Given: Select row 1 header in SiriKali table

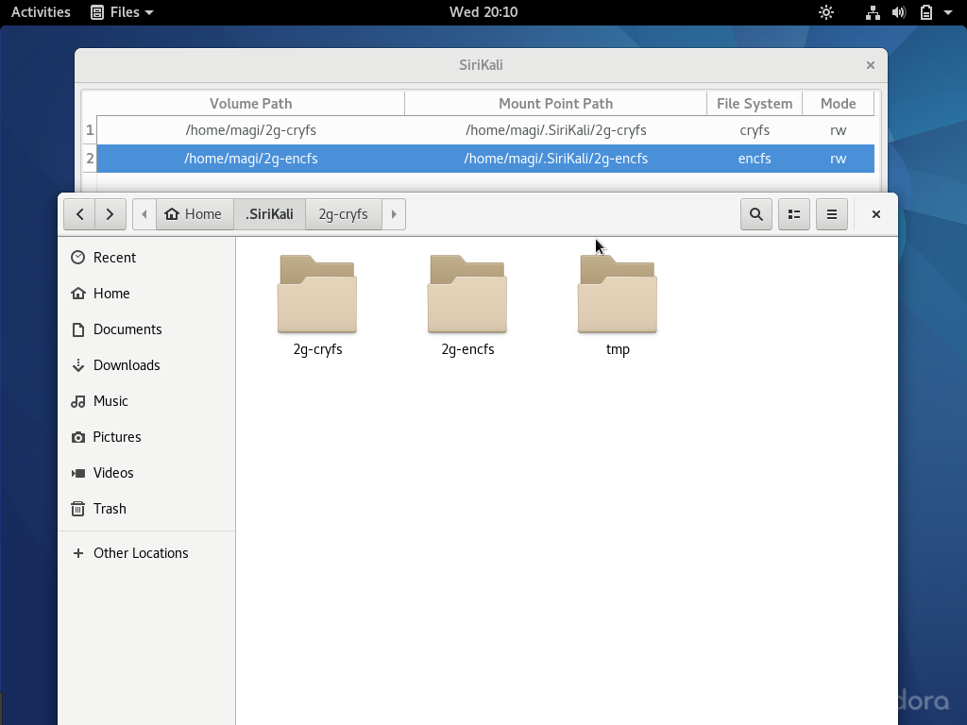Looking at the screenshot, I should tap(90, 130).
